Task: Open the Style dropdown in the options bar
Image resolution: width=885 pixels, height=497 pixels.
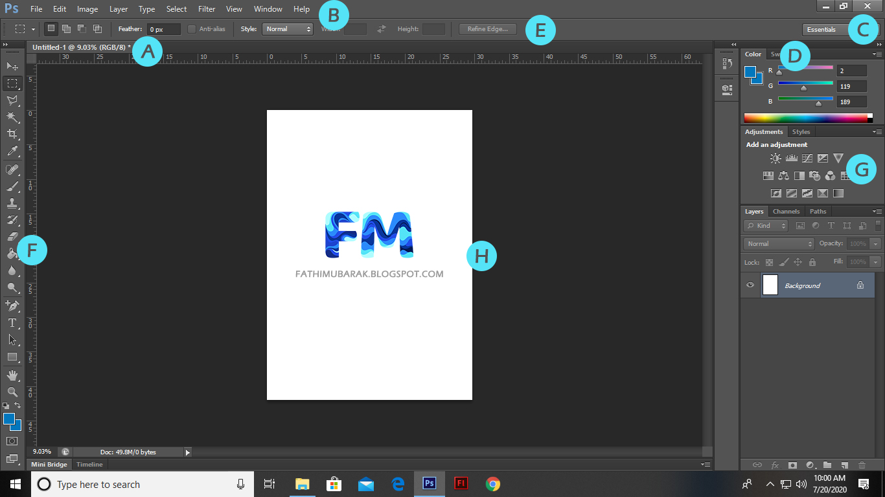Action: pyautogui.click(x=287, y=28)
